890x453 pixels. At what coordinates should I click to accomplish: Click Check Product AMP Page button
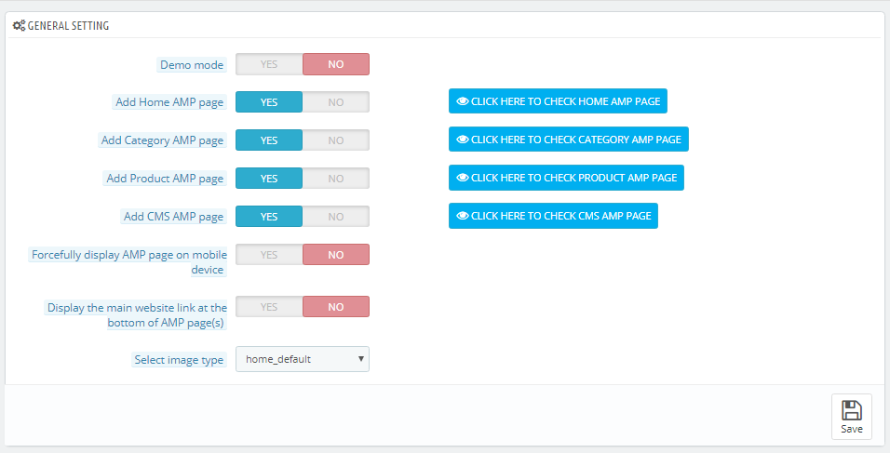coord(566,178)
